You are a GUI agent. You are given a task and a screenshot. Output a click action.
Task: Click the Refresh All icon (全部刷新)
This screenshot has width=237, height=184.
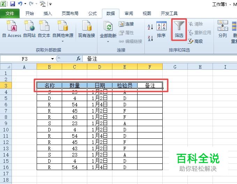click(x=108, y=26)
